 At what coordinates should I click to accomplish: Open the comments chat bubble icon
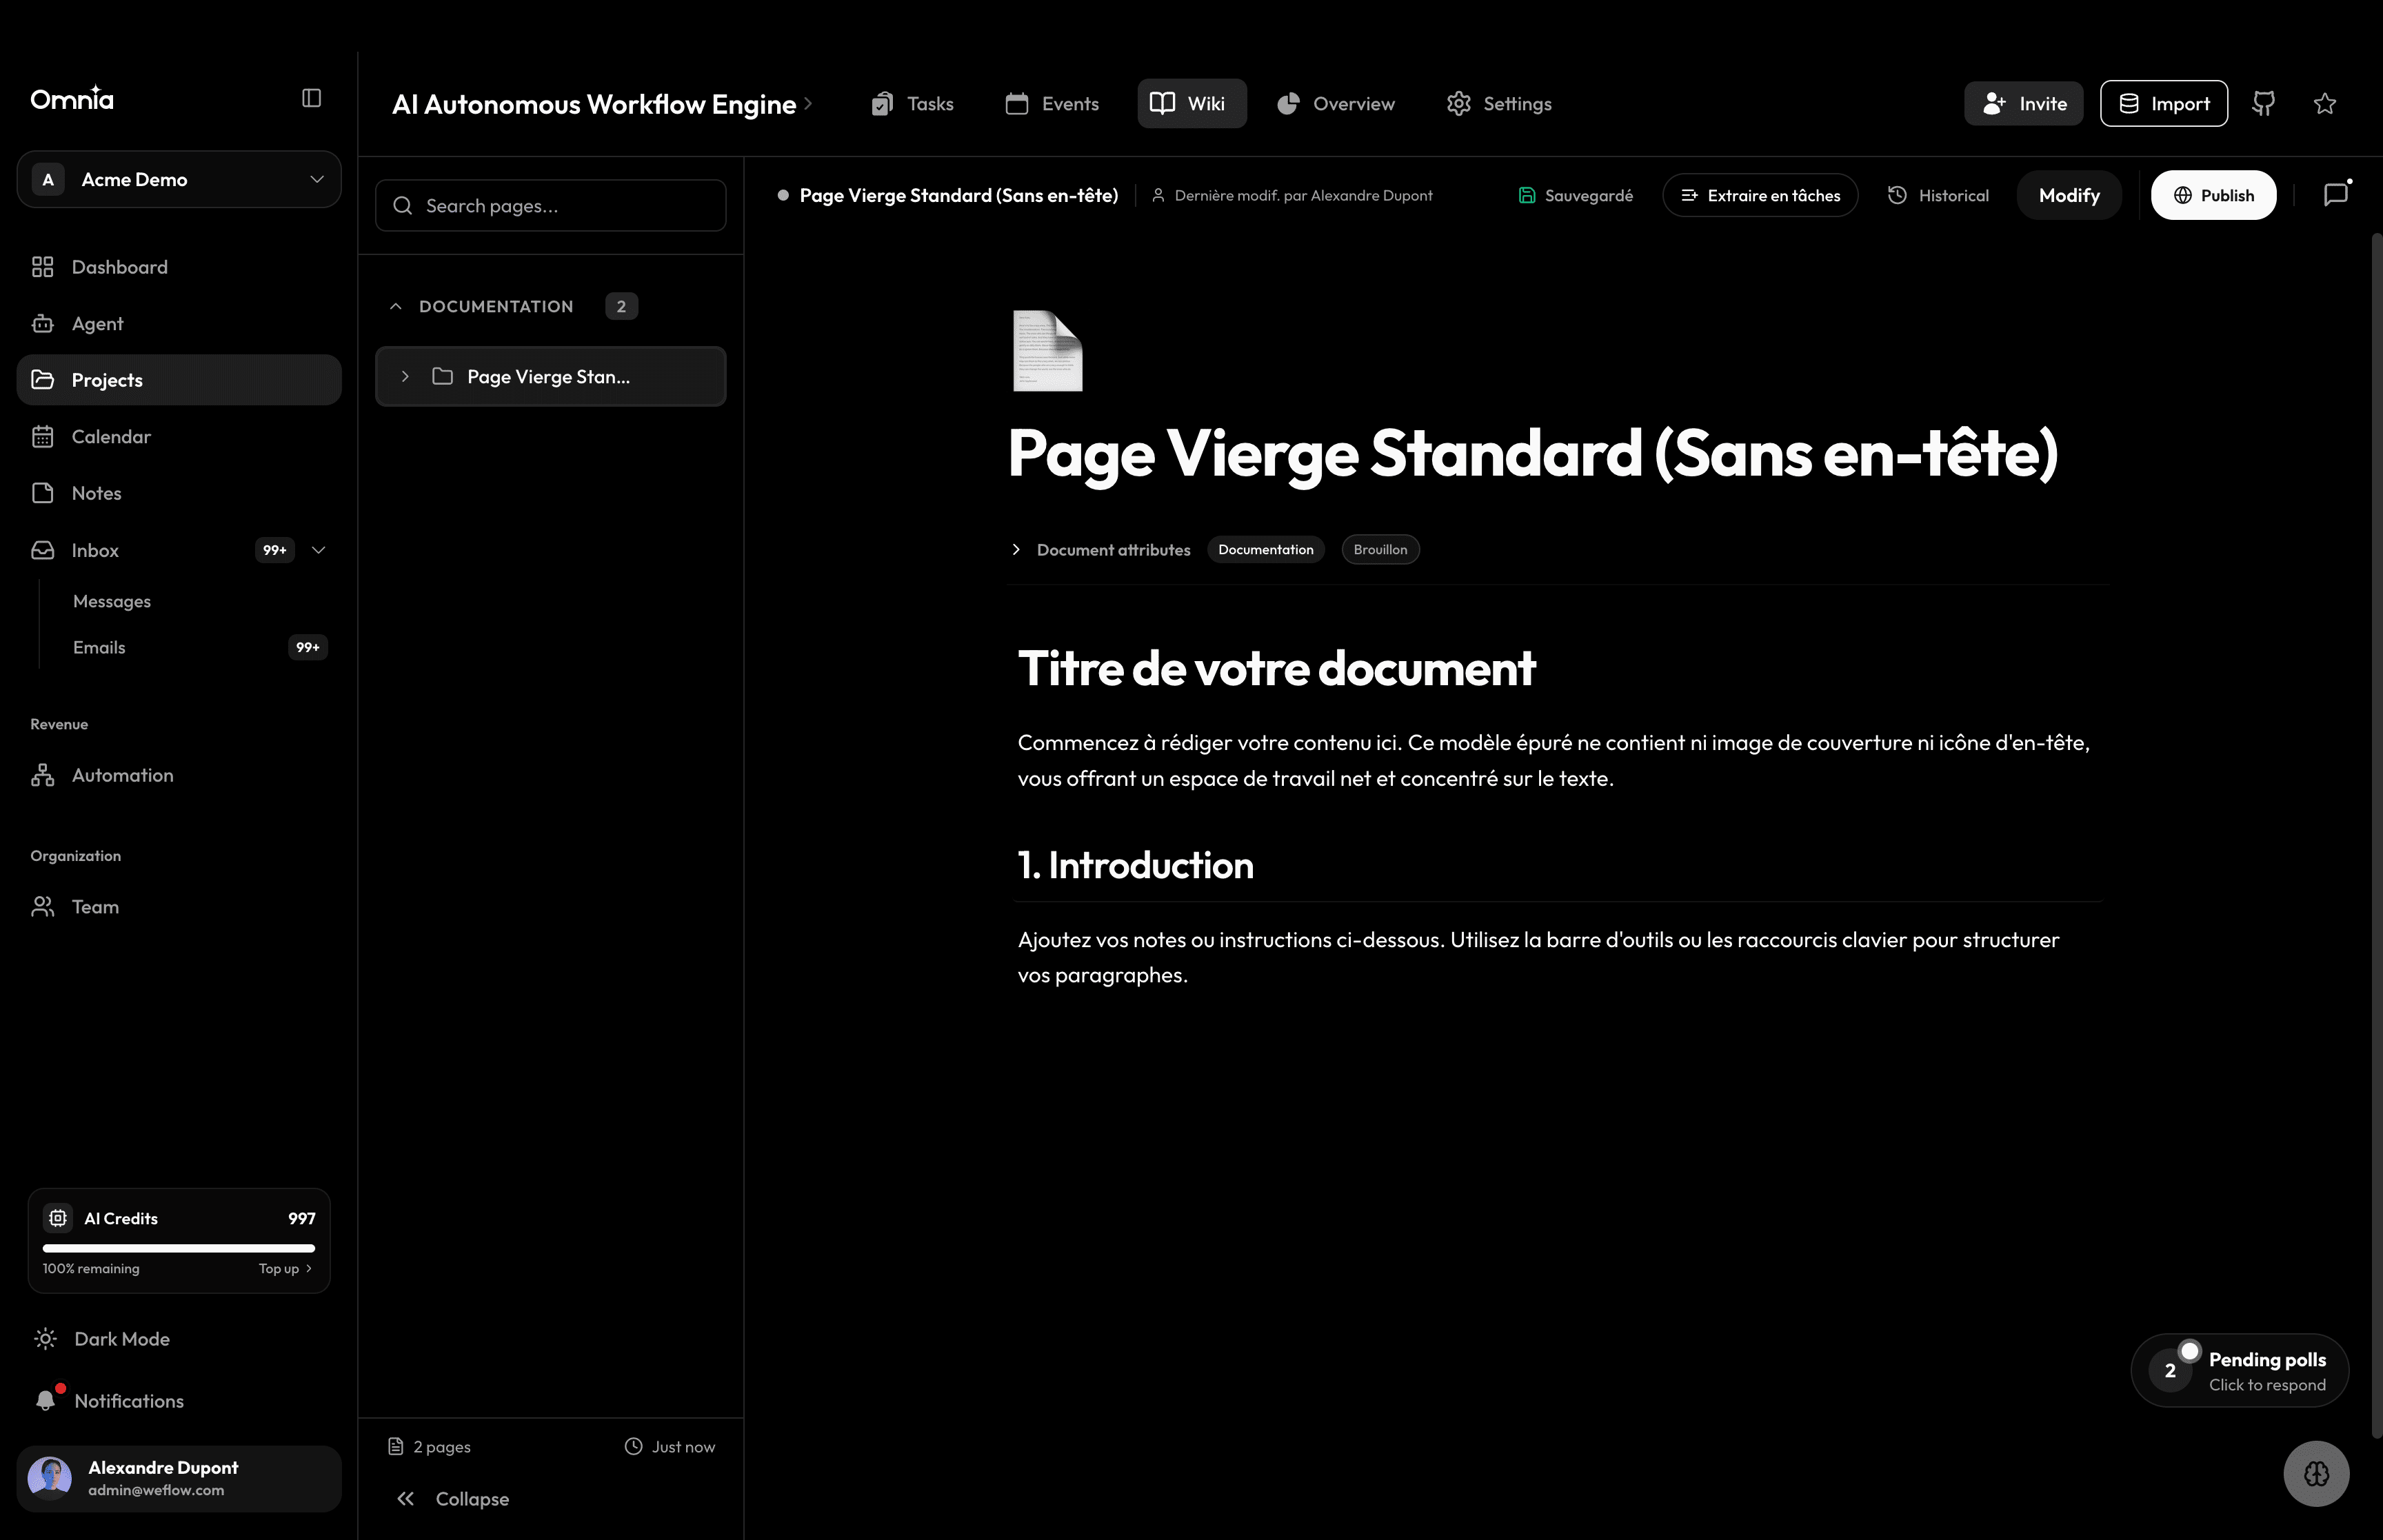point(2336,195)
